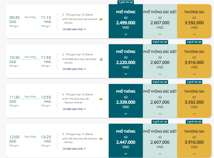Expand Thương Gia fare for the 12:00 flight
This screenshot has height=158, width=214.
(194, 154)
